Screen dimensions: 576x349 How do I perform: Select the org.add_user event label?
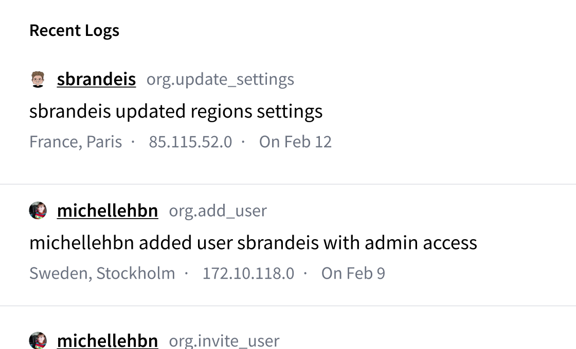coord(218,211)
